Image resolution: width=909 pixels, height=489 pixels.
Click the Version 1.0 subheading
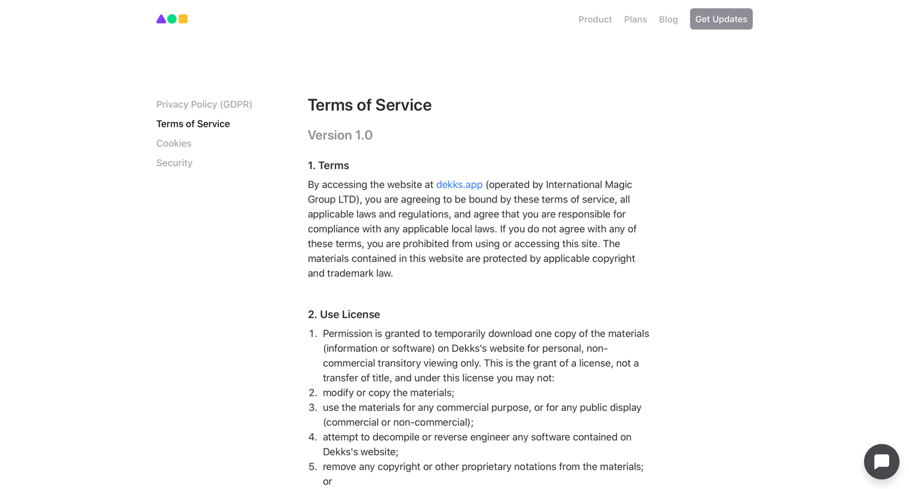point(340,135)
